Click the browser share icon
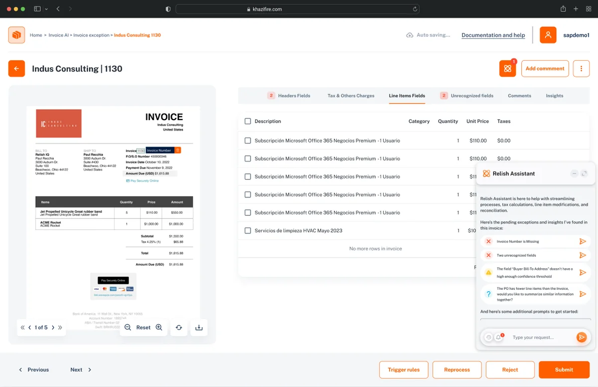Screen dimensions: 598x387 coord(563,9)
